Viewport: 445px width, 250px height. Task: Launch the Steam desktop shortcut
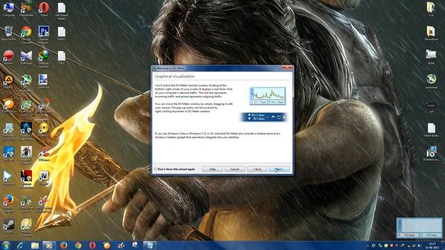tap(8, 226)
